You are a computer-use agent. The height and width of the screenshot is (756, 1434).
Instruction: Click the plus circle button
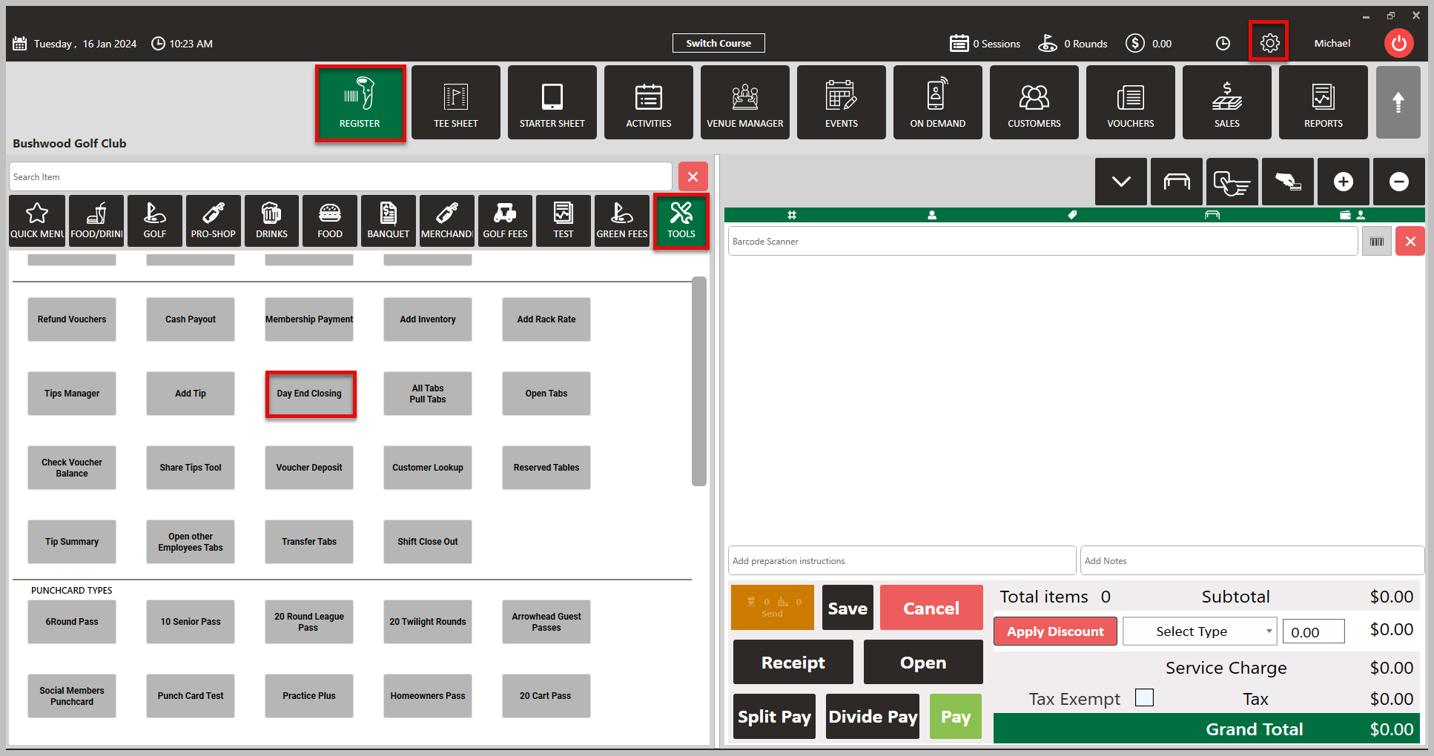click(x=1344, y=182)
